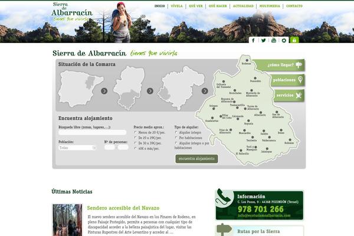Open the ACTUALIDAD menu item
This screenshot has width=354, height=236.
tap(243, 6)
